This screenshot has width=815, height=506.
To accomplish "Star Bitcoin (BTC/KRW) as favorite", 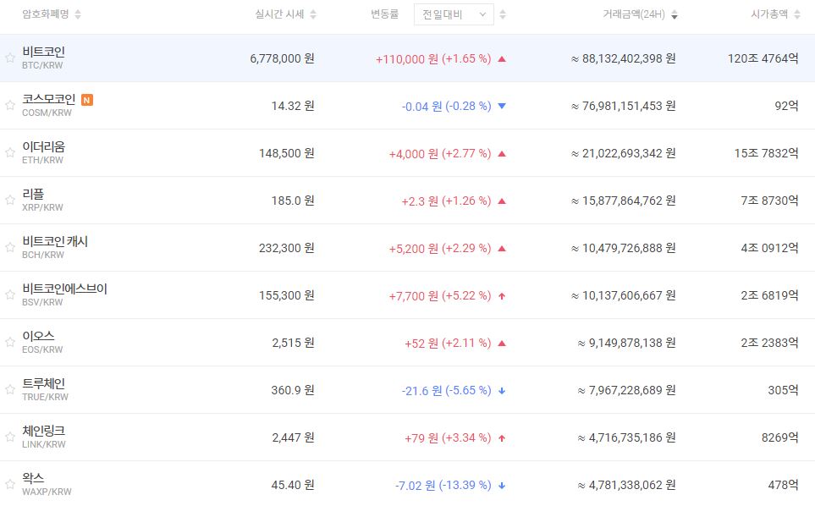I will (x=10, y=58).
